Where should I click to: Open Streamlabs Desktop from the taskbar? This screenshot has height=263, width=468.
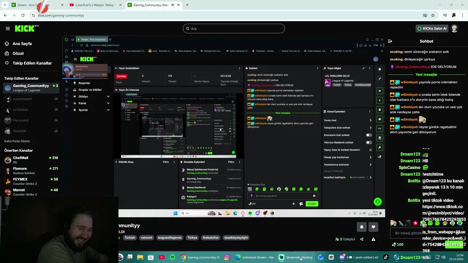pos(296,257)
